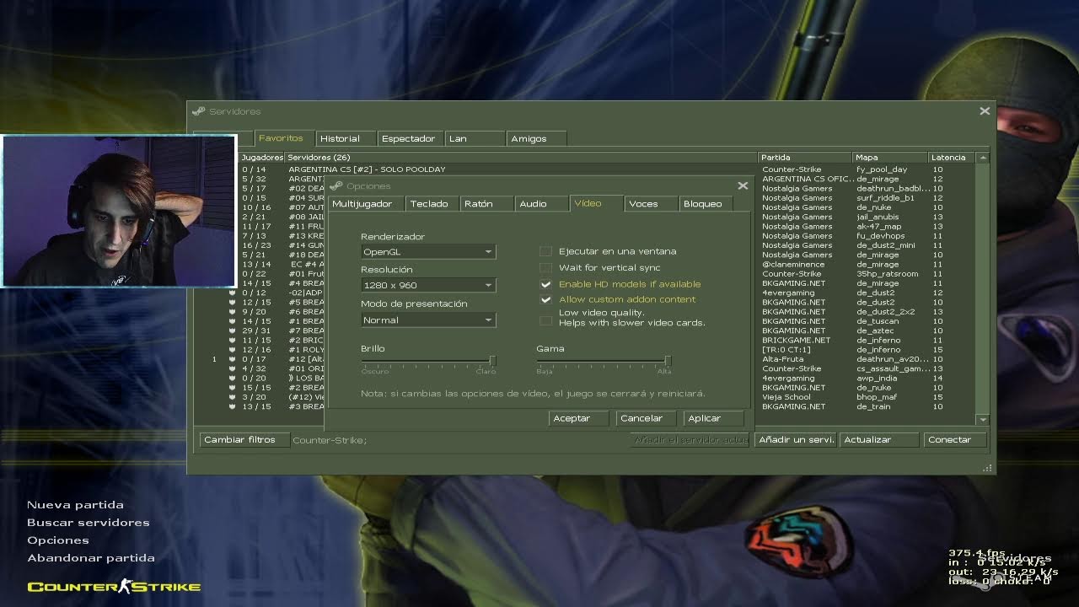Click the shield icon in the 11 / 15 #2 BRIC row

tap(233, 340)
